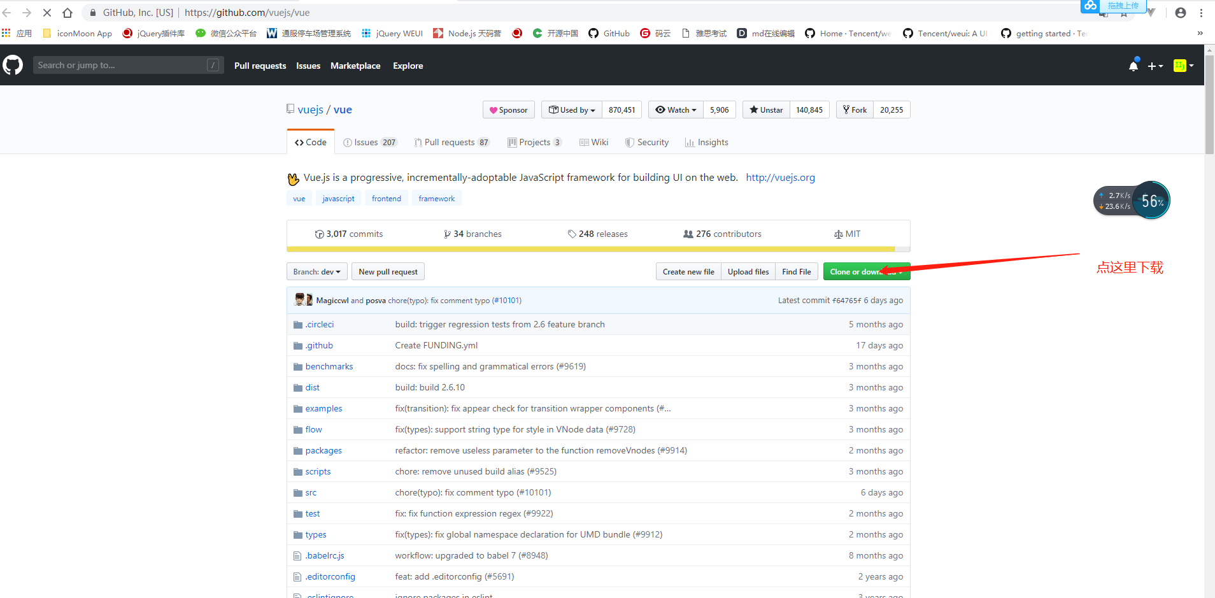Open Explore in top nav
Screen dimensions: 1215x598
[x=408, y=66]
